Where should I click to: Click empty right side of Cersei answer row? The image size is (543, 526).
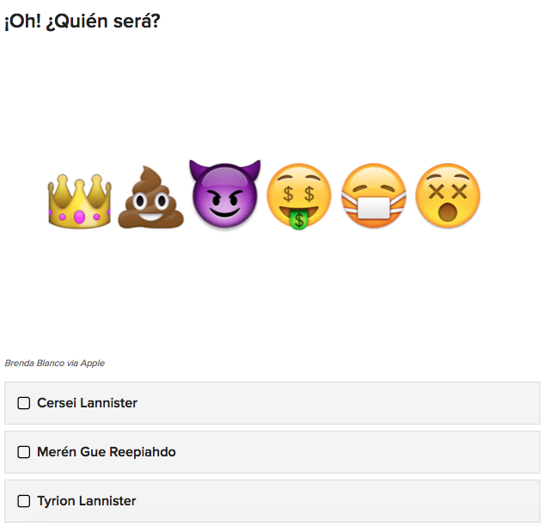tap(387, 403)
